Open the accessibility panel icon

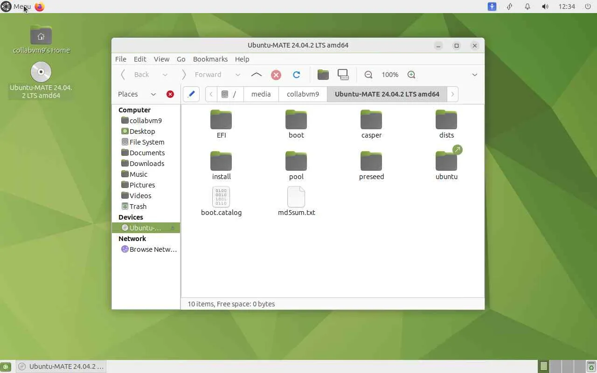click(x=492, y=7)
